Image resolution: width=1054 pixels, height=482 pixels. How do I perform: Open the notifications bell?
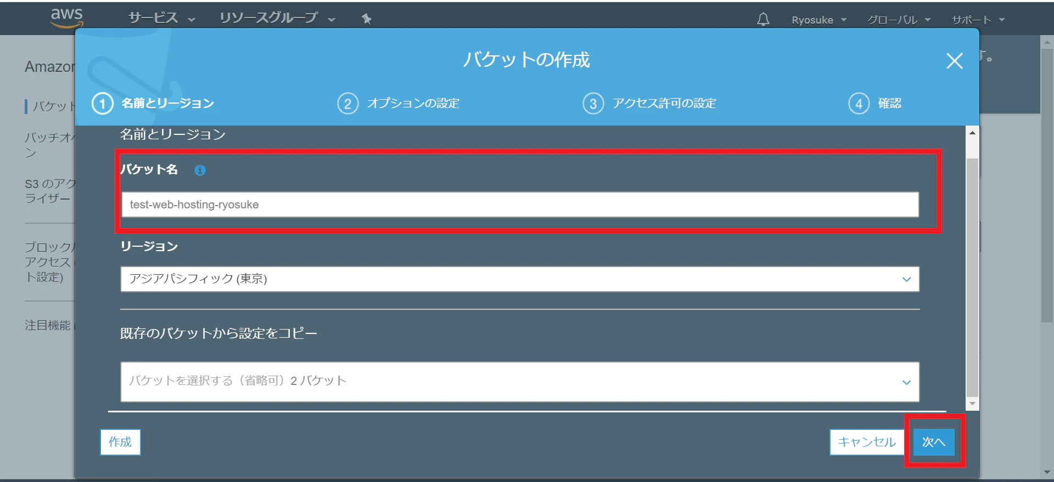(x=763, y=20)
